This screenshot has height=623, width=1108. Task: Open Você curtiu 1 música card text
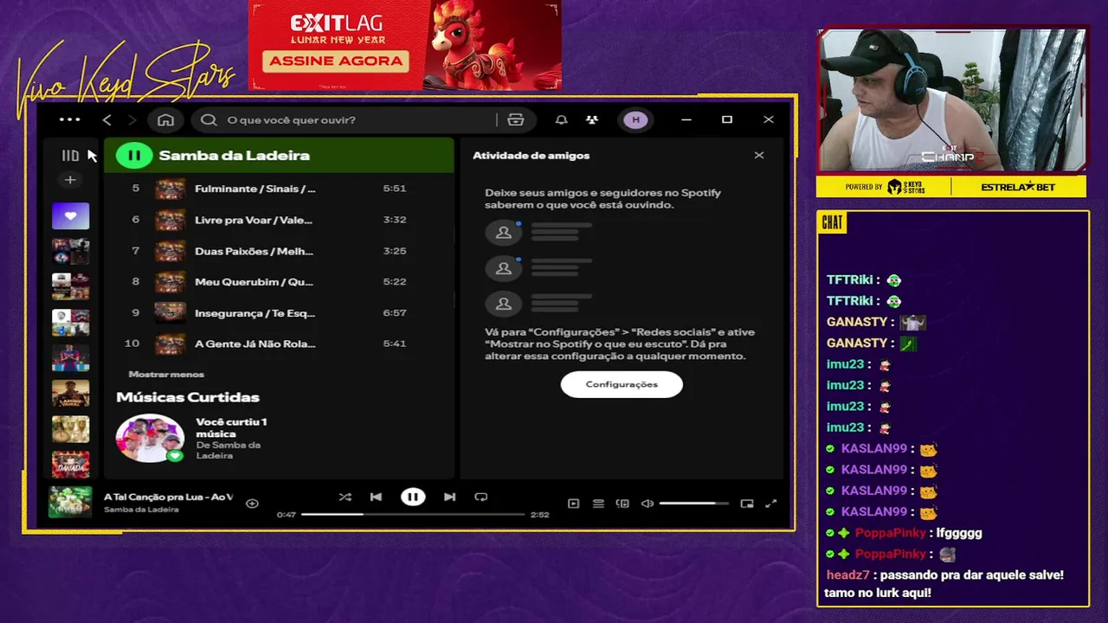tap(231, 427)
